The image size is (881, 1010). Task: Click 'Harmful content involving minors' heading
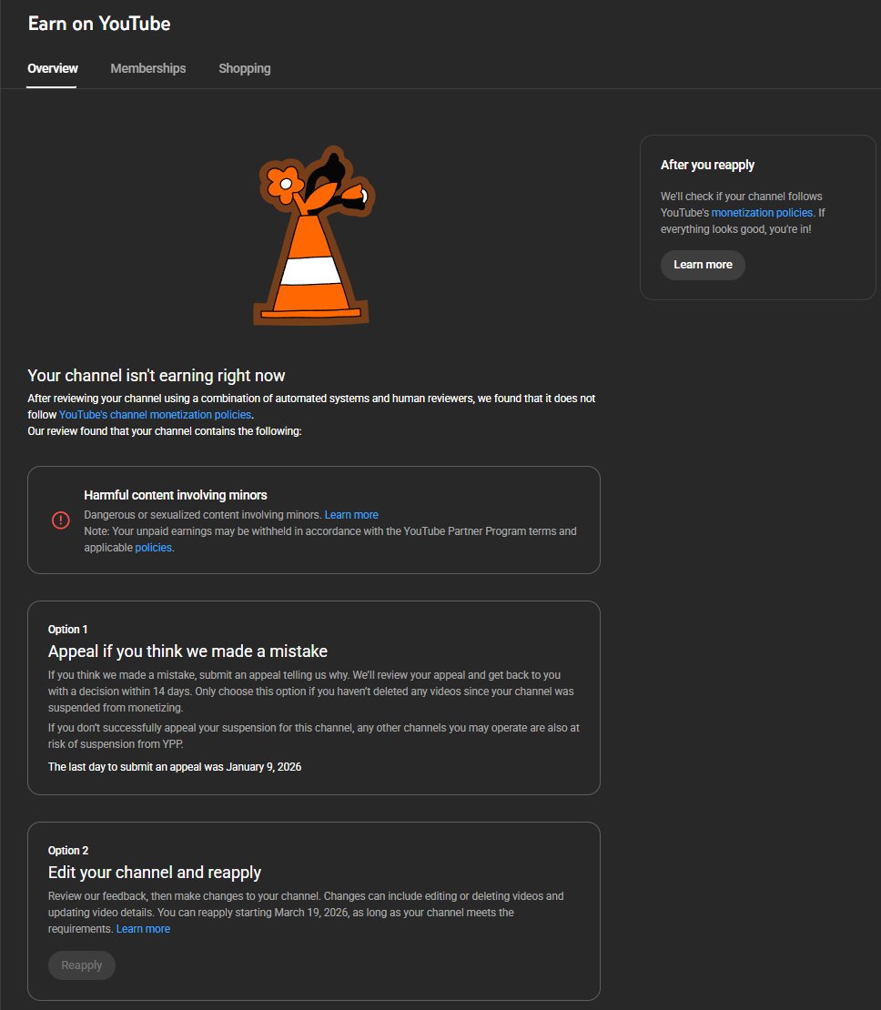176,495
